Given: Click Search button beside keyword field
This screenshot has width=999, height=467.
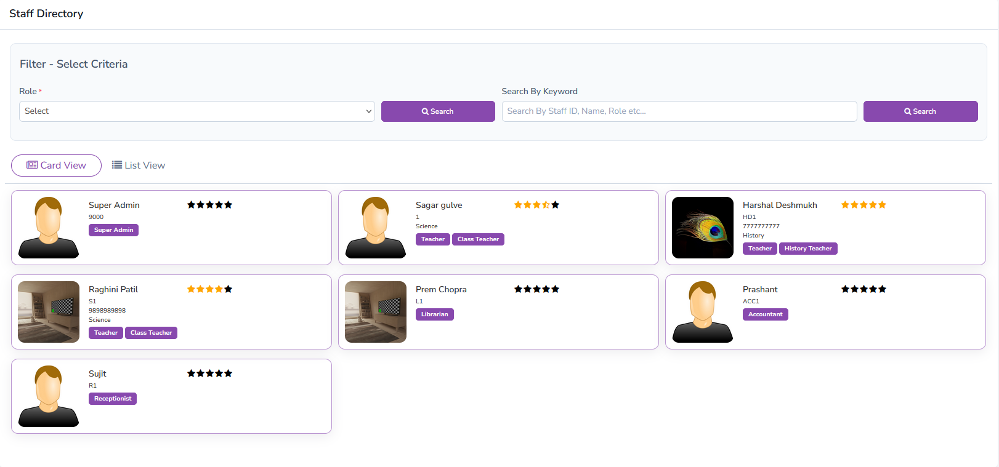Looking at the screenshot, I should (x=920, y=111).
